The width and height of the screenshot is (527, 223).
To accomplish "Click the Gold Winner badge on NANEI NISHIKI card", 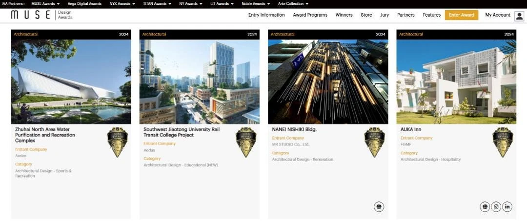I will click(x=374, y=142).
